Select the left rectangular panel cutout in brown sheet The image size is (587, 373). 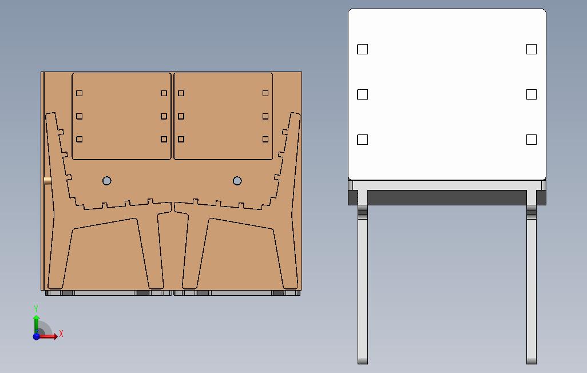point(121,116)
